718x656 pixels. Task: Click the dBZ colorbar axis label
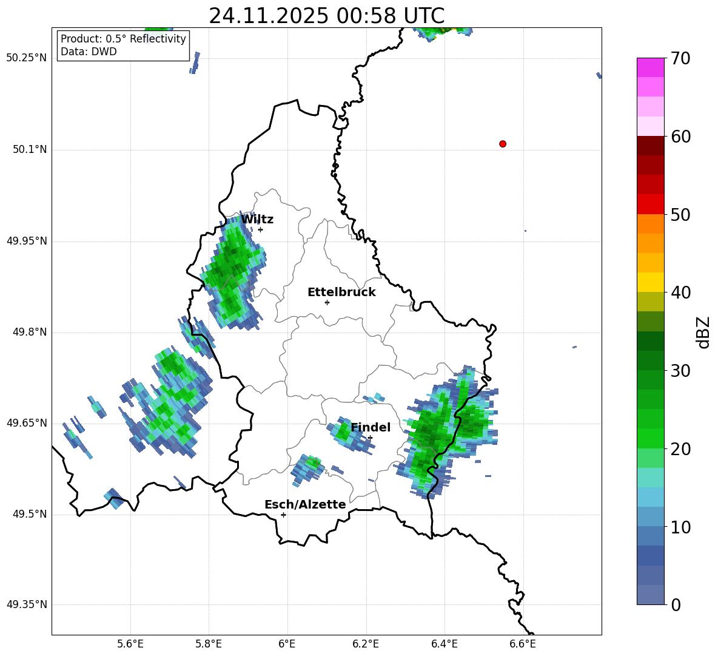pyautogui.click(x=703, y=332)
